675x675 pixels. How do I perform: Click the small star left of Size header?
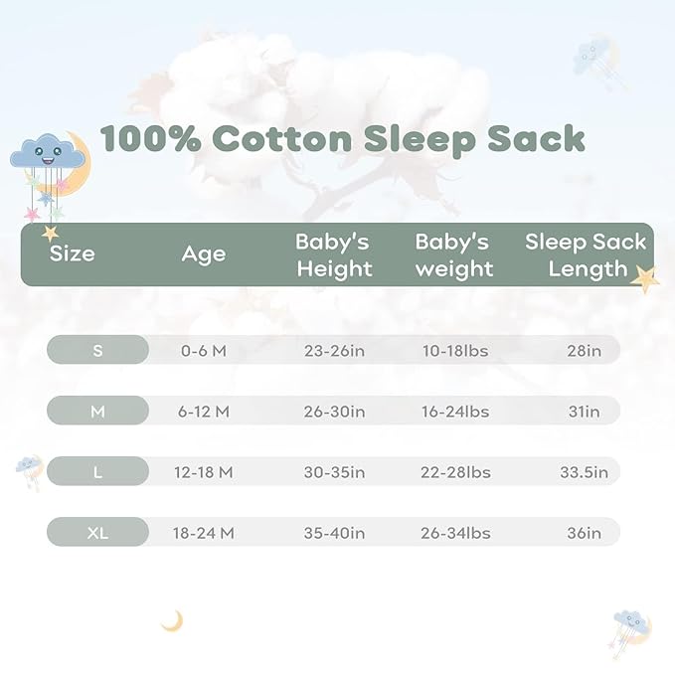point(50,234)
